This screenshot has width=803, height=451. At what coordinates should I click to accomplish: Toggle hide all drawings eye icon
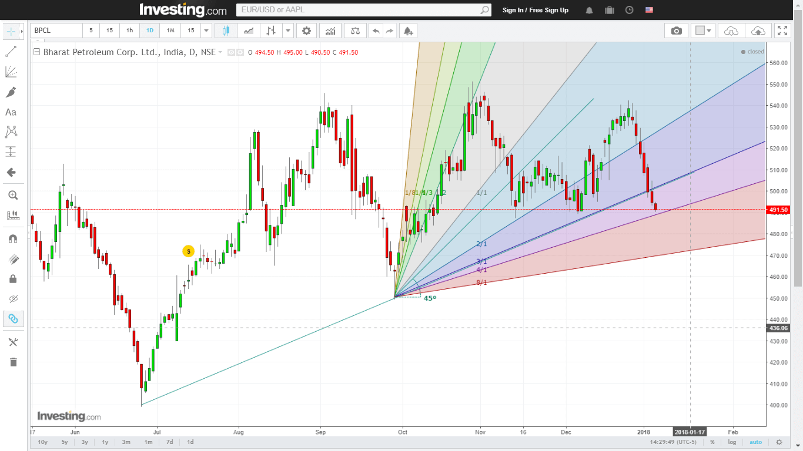[13, 299]
